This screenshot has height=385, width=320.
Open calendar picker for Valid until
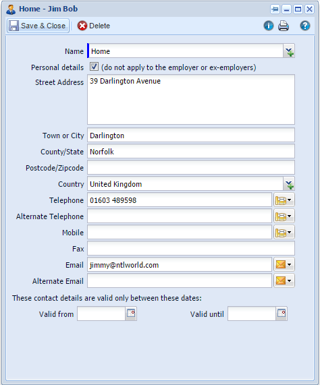pyautogui.click(x=282, y=314)
